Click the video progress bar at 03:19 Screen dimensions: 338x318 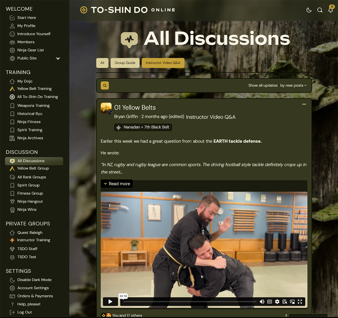point(123,302)
